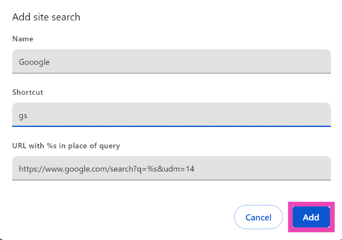The image size is (342, 240).
Task: Click the 'URL with %s in place of query' label
Action: [x=66, y=146]
